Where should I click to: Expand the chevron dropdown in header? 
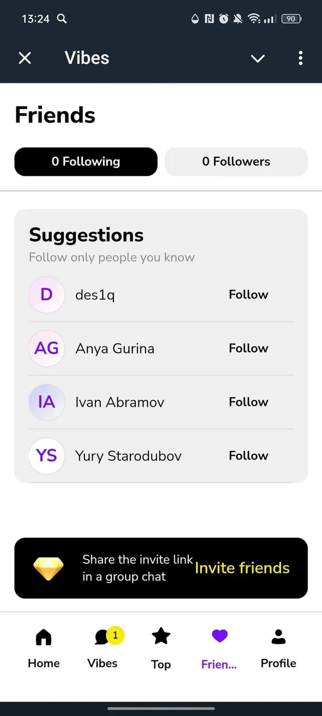click(x=257, y=58)
